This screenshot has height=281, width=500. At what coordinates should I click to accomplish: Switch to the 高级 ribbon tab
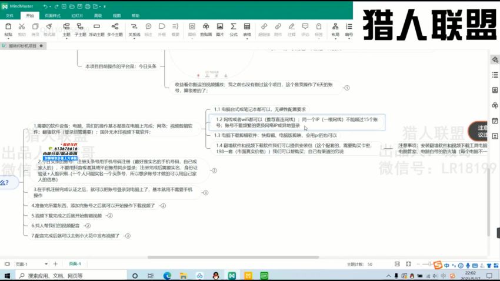point(98,16)
